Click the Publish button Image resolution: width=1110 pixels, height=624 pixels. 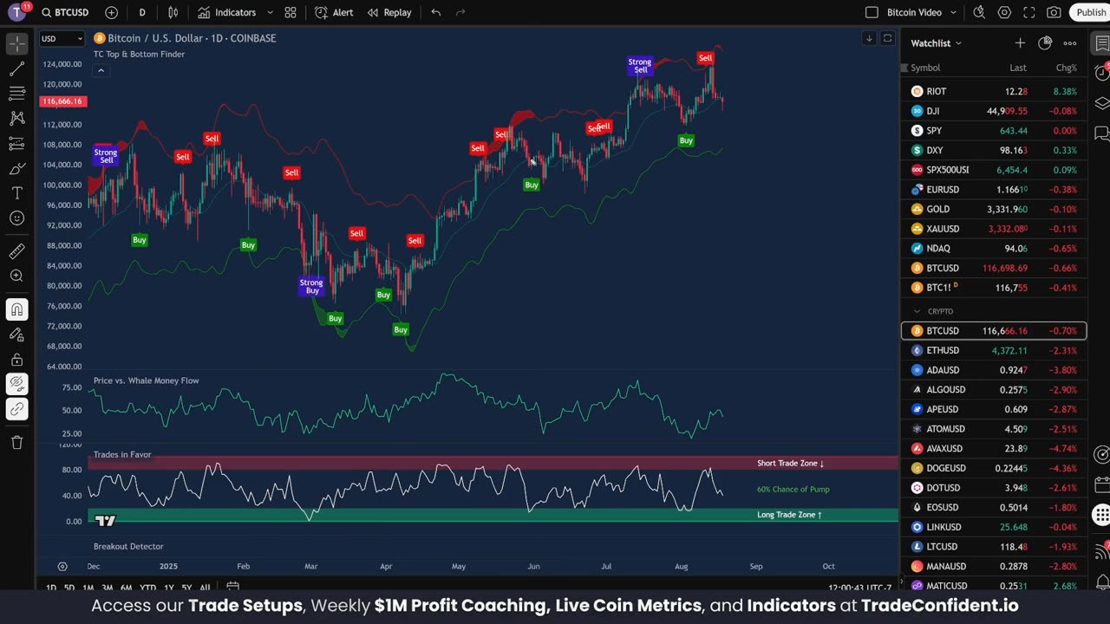(1091, 12)
